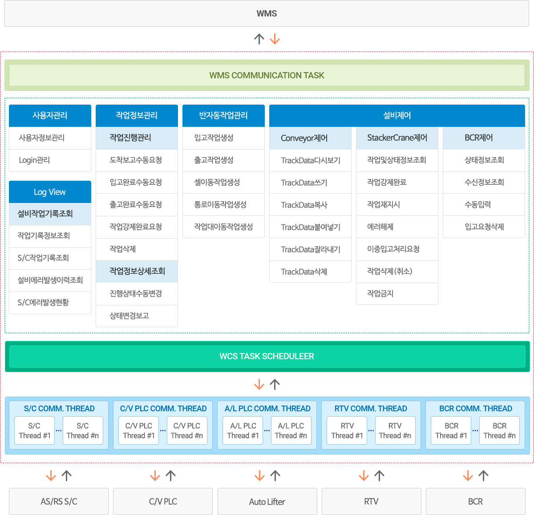
Task: Click the RTV device box
Action: [x=371, y=502]
